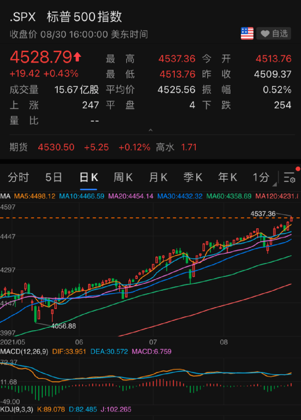Select the 5日 chart tab
Viewport: 301px width, 420px height.
coord(53,177)
